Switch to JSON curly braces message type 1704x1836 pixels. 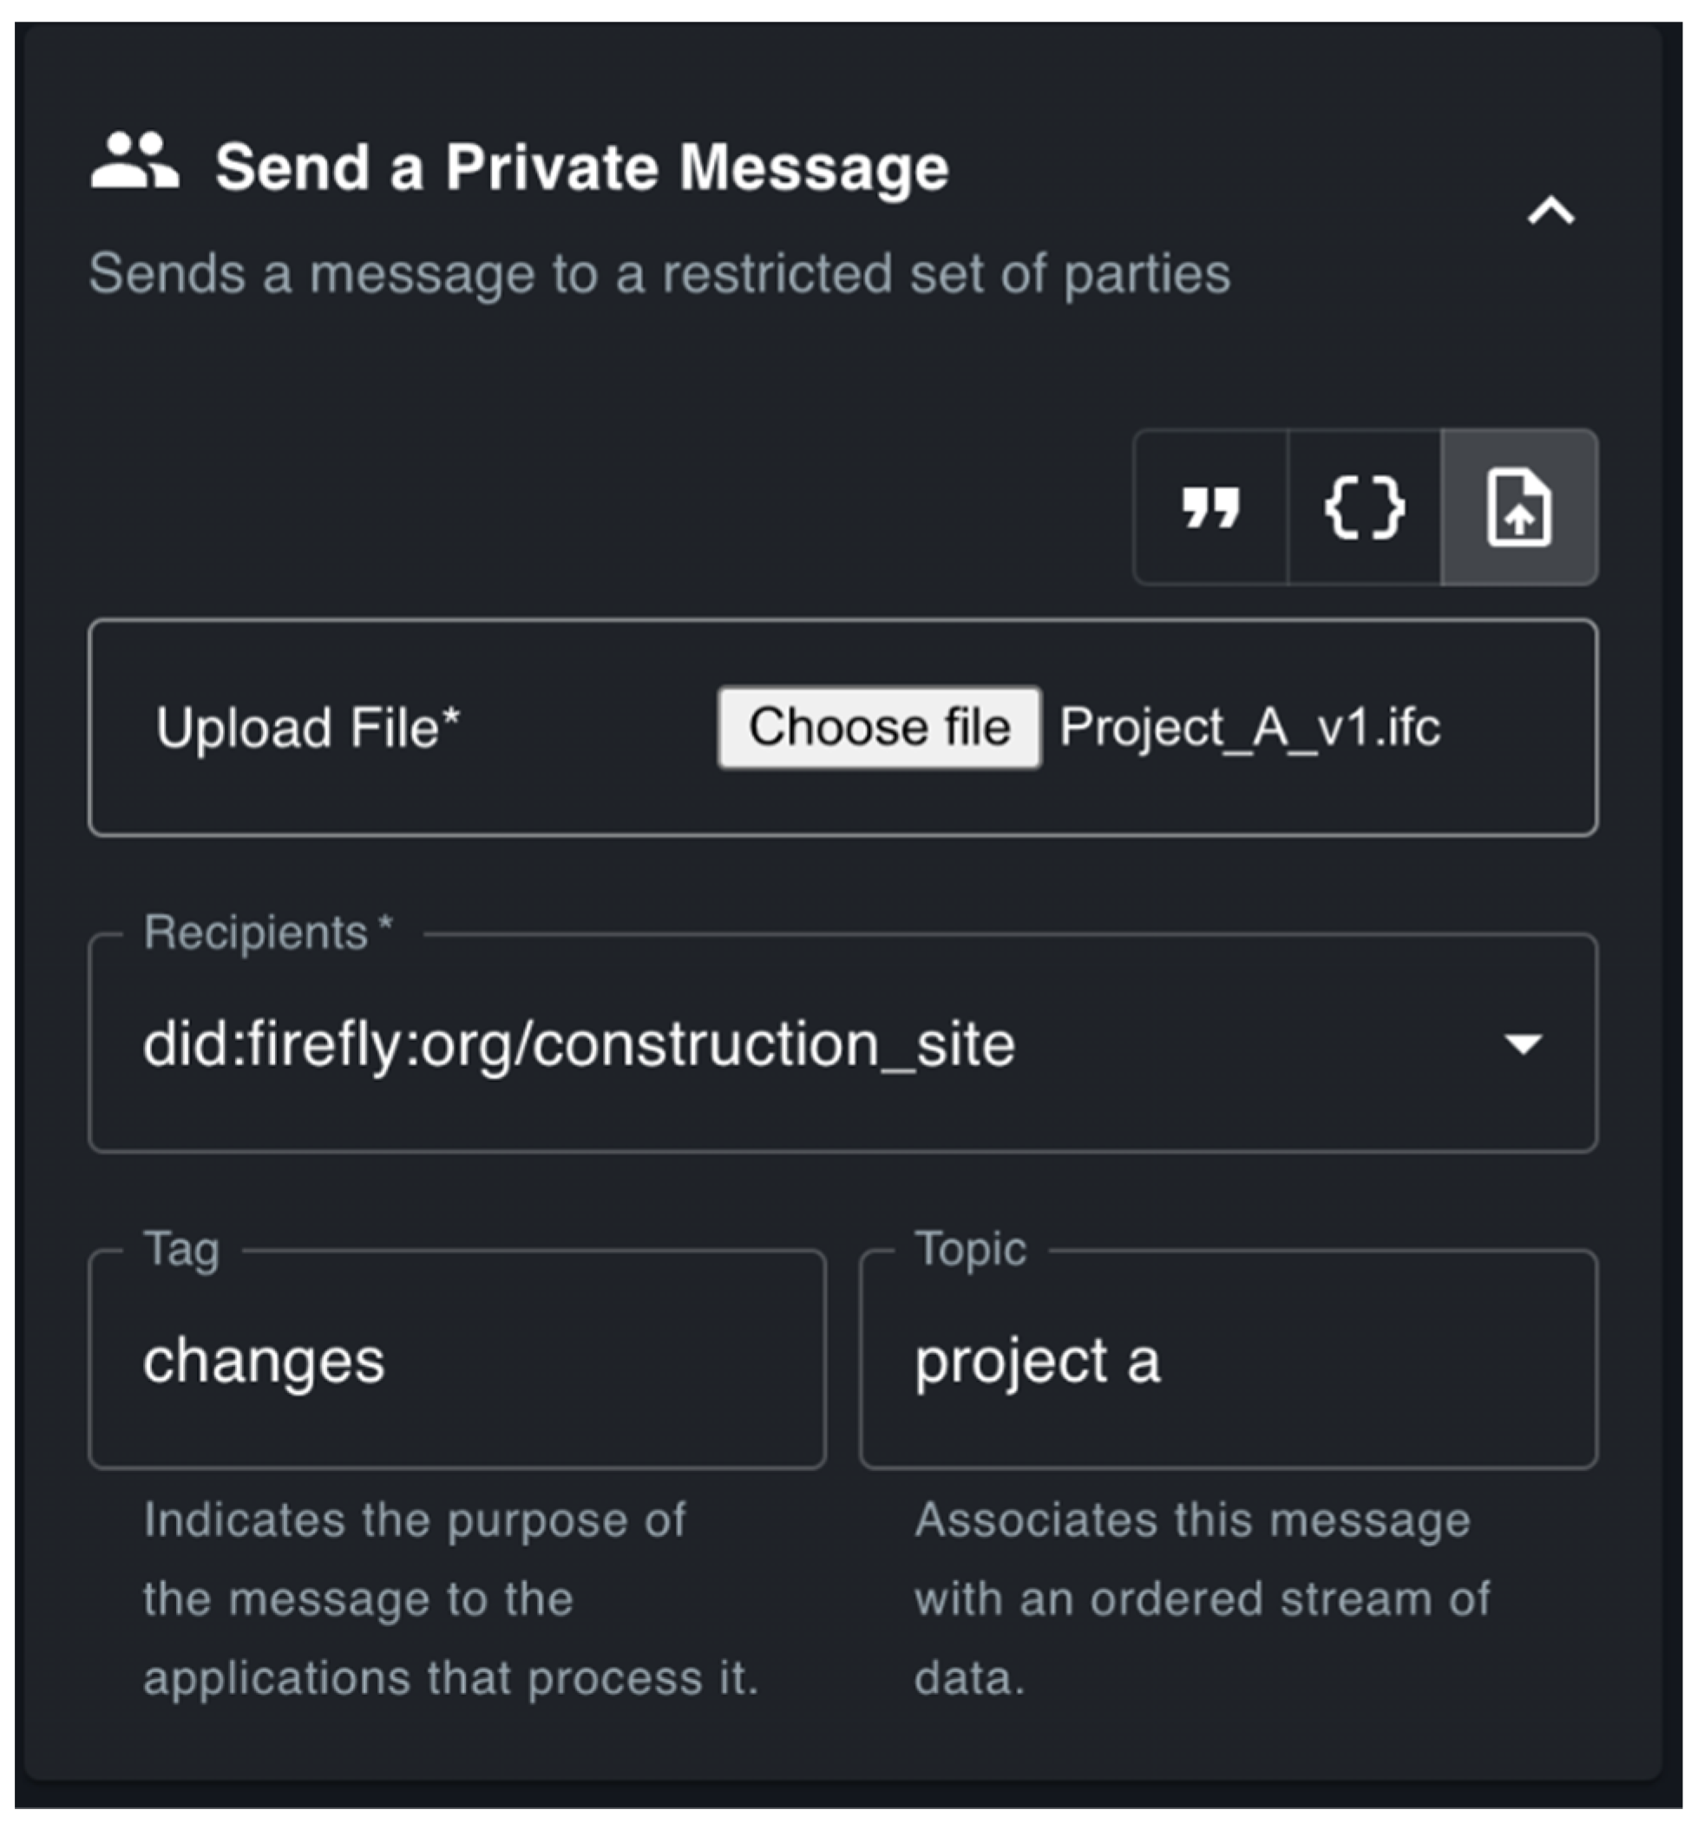click(x=1365, y=508)
